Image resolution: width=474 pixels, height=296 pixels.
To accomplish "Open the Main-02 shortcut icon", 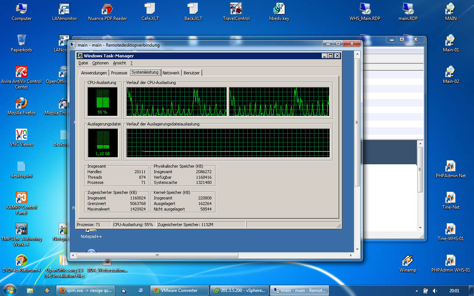I will [451, 74].
